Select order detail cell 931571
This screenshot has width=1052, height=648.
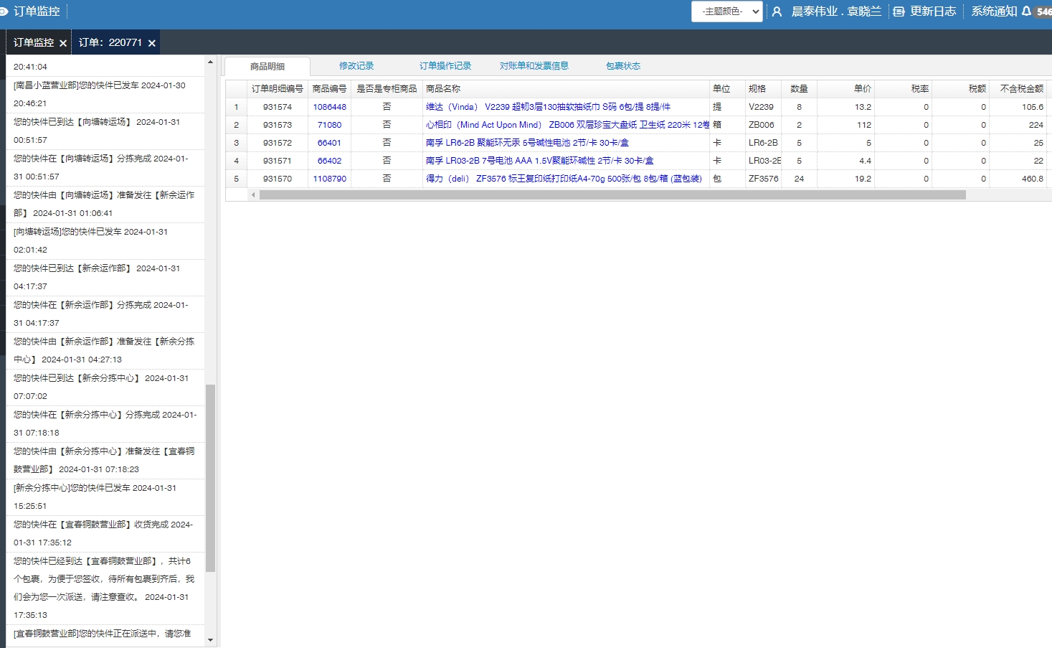tap(278, 161)
